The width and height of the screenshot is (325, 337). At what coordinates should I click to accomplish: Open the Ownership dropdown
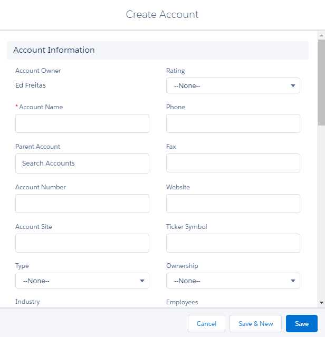click(233, 281)
